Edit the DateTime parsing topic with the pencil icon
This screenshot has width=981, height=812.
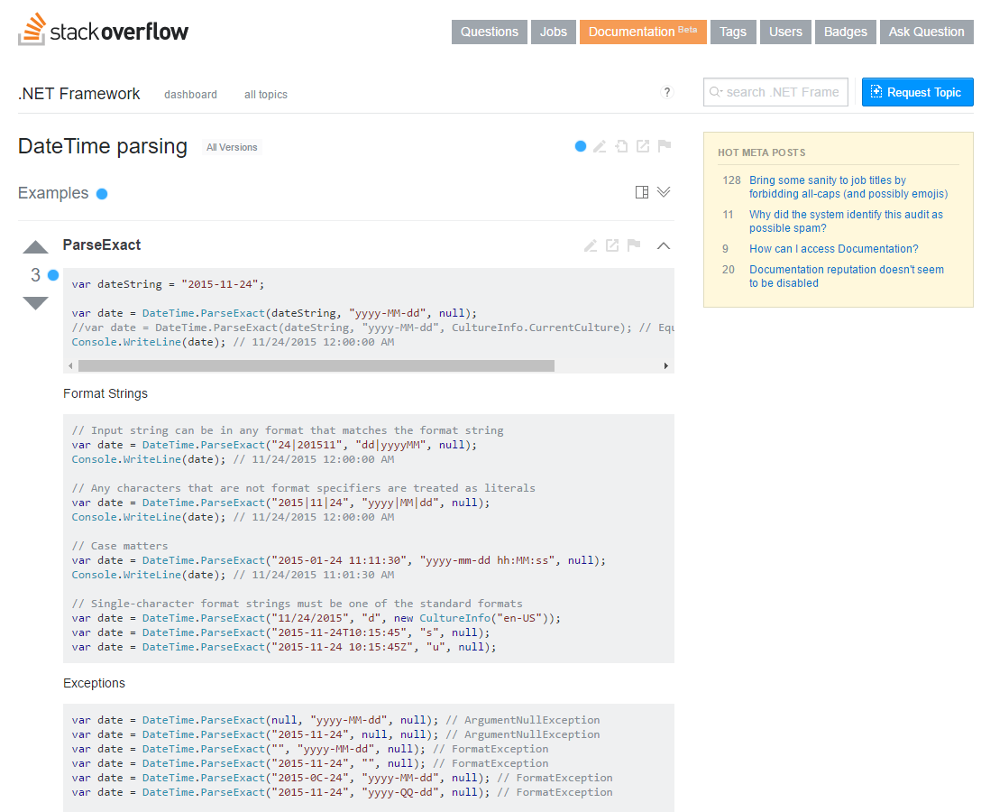pyautogui.click(x=600, y=146)
